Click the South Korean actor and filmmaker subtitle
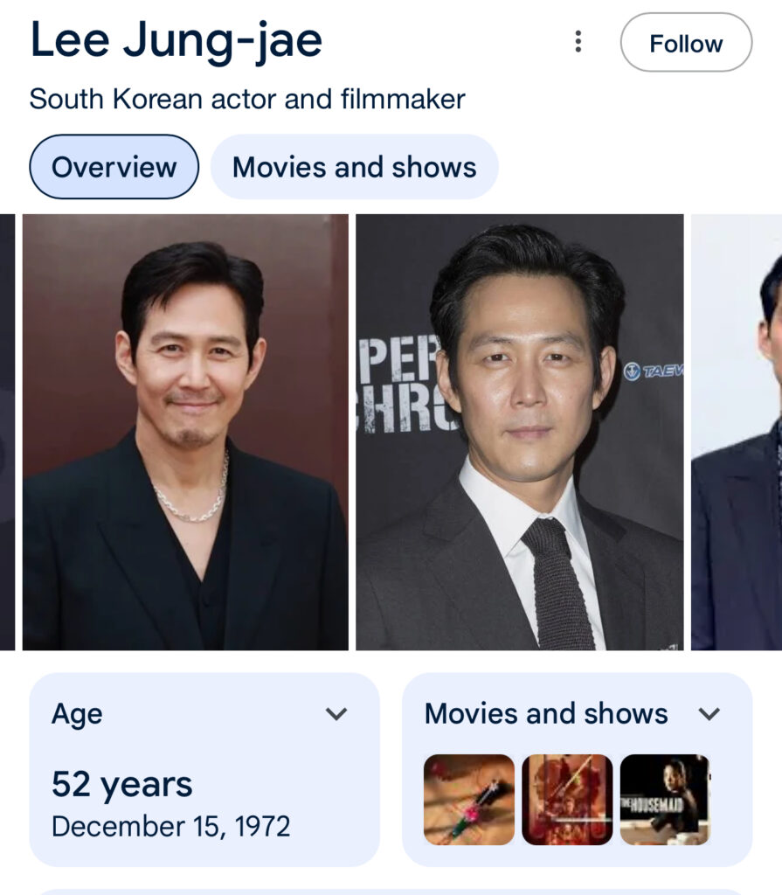Screen dimensions: 782x895 coord(247,99)
